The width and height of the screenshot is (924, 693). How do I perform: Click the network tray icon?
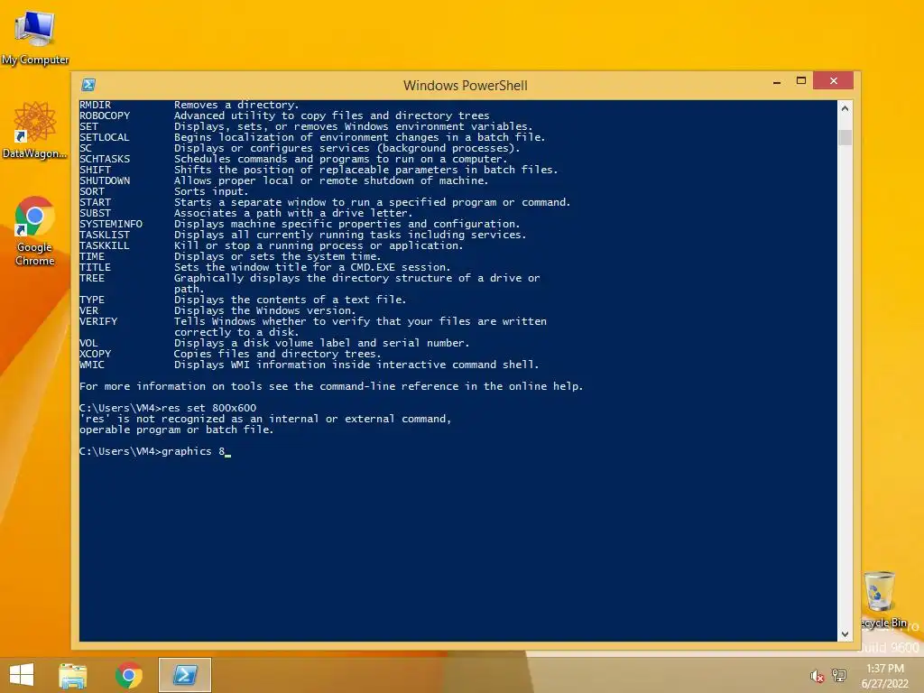[838, 675]
